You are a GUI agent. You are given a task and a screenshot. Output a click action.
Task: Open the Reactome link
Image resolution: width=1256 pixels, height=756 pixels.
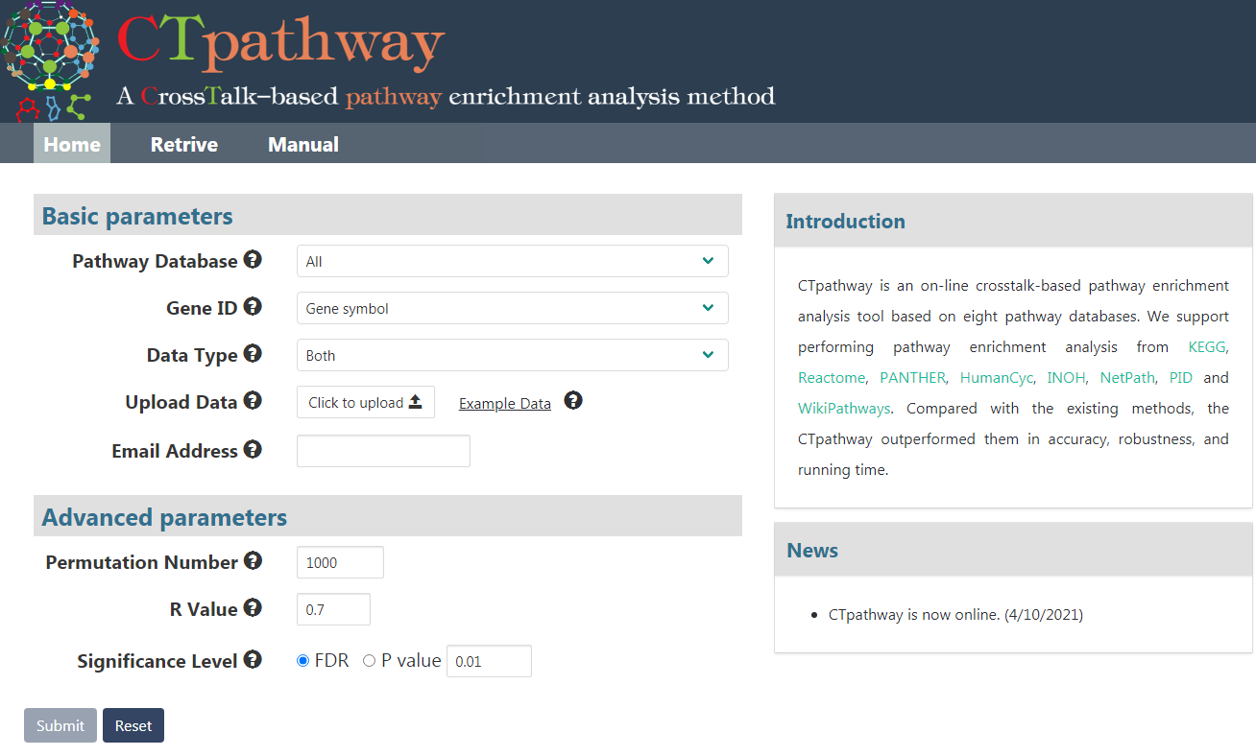[832, 378]
